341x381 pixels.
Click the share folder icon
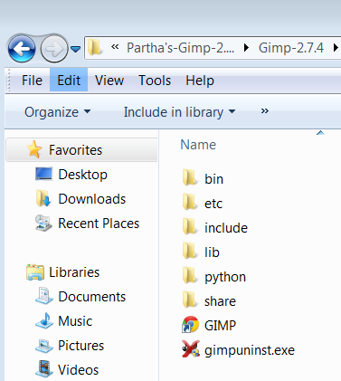click(190, 300)
